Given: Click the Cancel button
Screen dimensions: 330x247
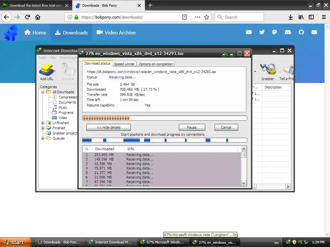Looking at the screenshot, I should [x=226, y=127].
